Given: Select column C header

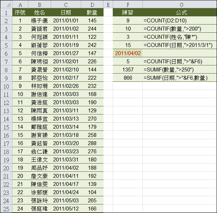Looking at the screenshot, I should pyautogui.click(x=66, y=4).
